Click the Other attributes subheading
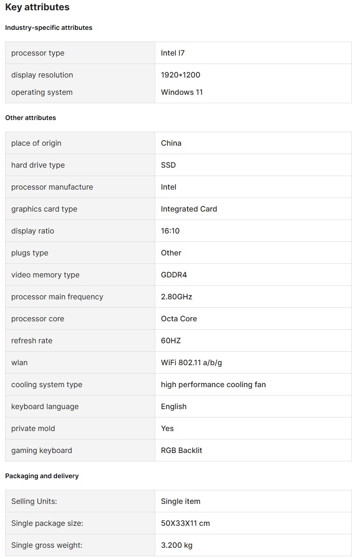The height and width of the screenshot is (559, 355). click(x=30, y=118)
